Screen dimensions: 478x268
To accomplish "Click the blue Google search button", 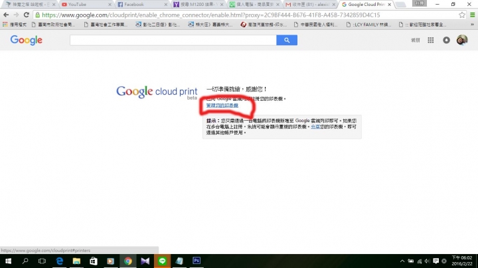I will pos(287,40).
